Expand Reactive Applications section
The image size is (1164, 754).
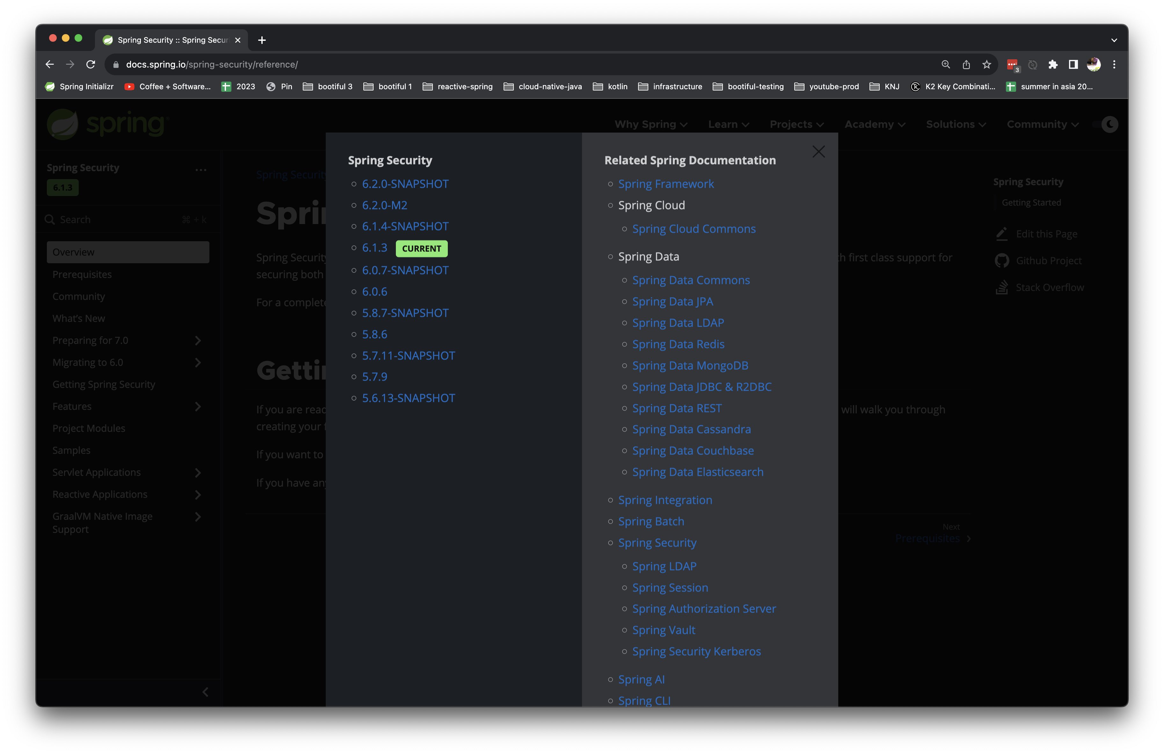click(x=198, y=494)
